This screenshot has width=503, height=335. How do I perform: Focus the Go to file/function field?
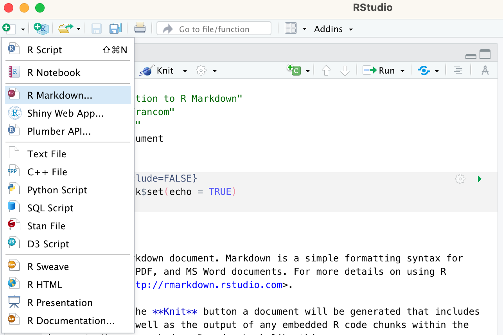click(x=214, y=29)
